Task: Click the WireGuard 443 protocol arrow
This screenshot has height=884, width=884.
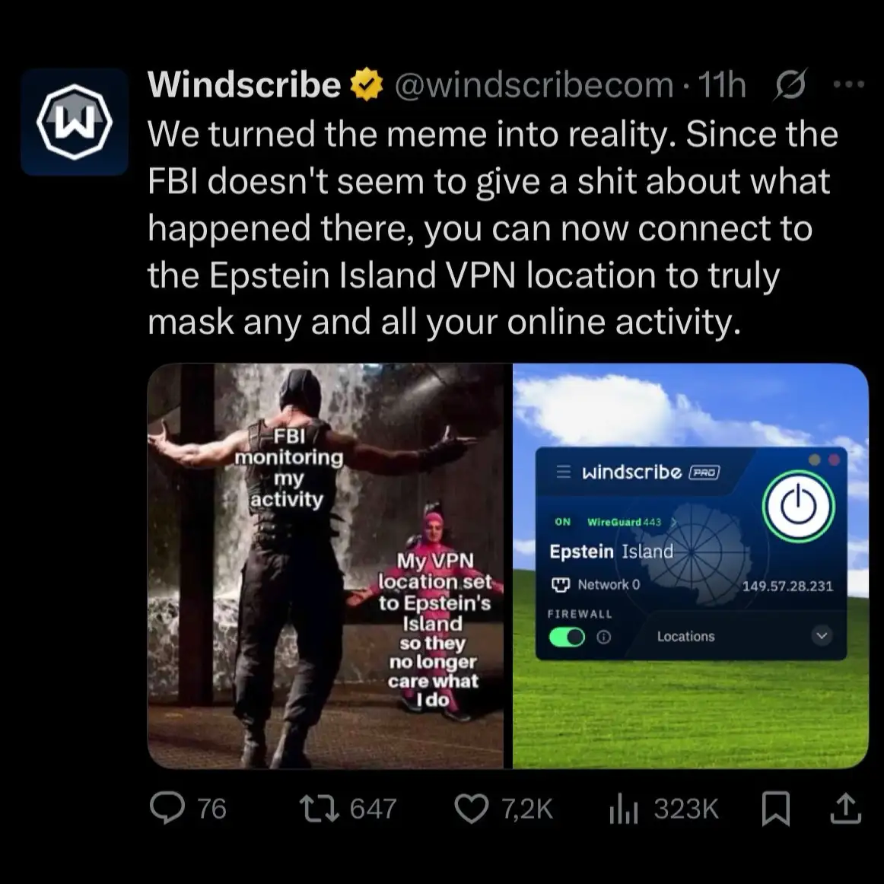Action: point(673,522)
